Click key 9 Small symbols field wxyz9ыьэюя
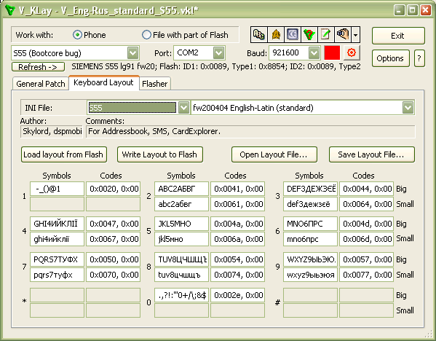The height and width of the screenshot is (341, 436). click(x=310, y=275)
